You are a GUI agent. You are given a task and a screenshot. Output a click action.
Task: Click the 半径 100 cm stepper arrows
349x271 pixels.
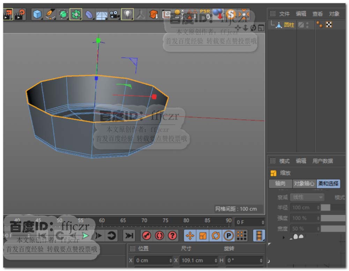(x=318, y=208)
